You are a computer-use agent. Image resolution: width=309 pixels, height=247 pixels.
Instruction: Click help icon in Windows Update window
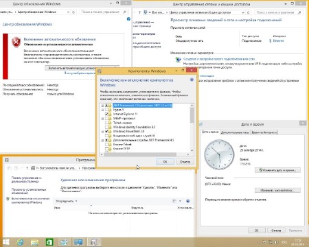pos(128,19)
